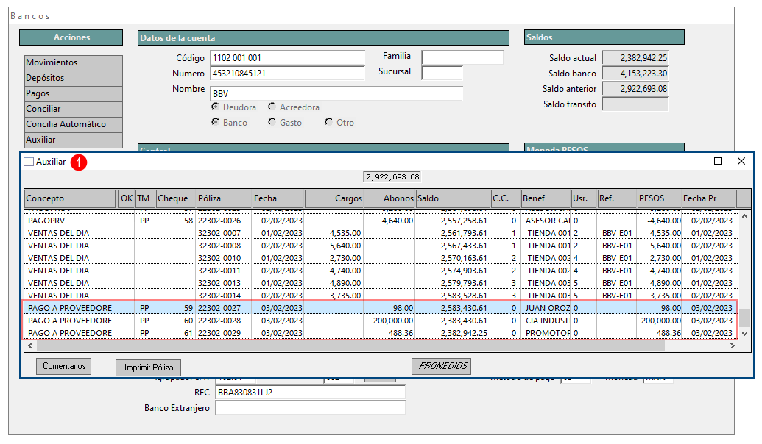Click the horizontal scrollbar thumb

(x=350, y=345)
